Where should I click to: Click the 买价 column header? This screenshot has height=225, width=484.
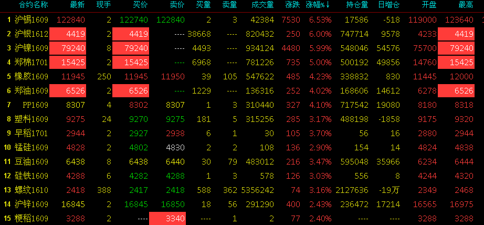tap(141, 5)
